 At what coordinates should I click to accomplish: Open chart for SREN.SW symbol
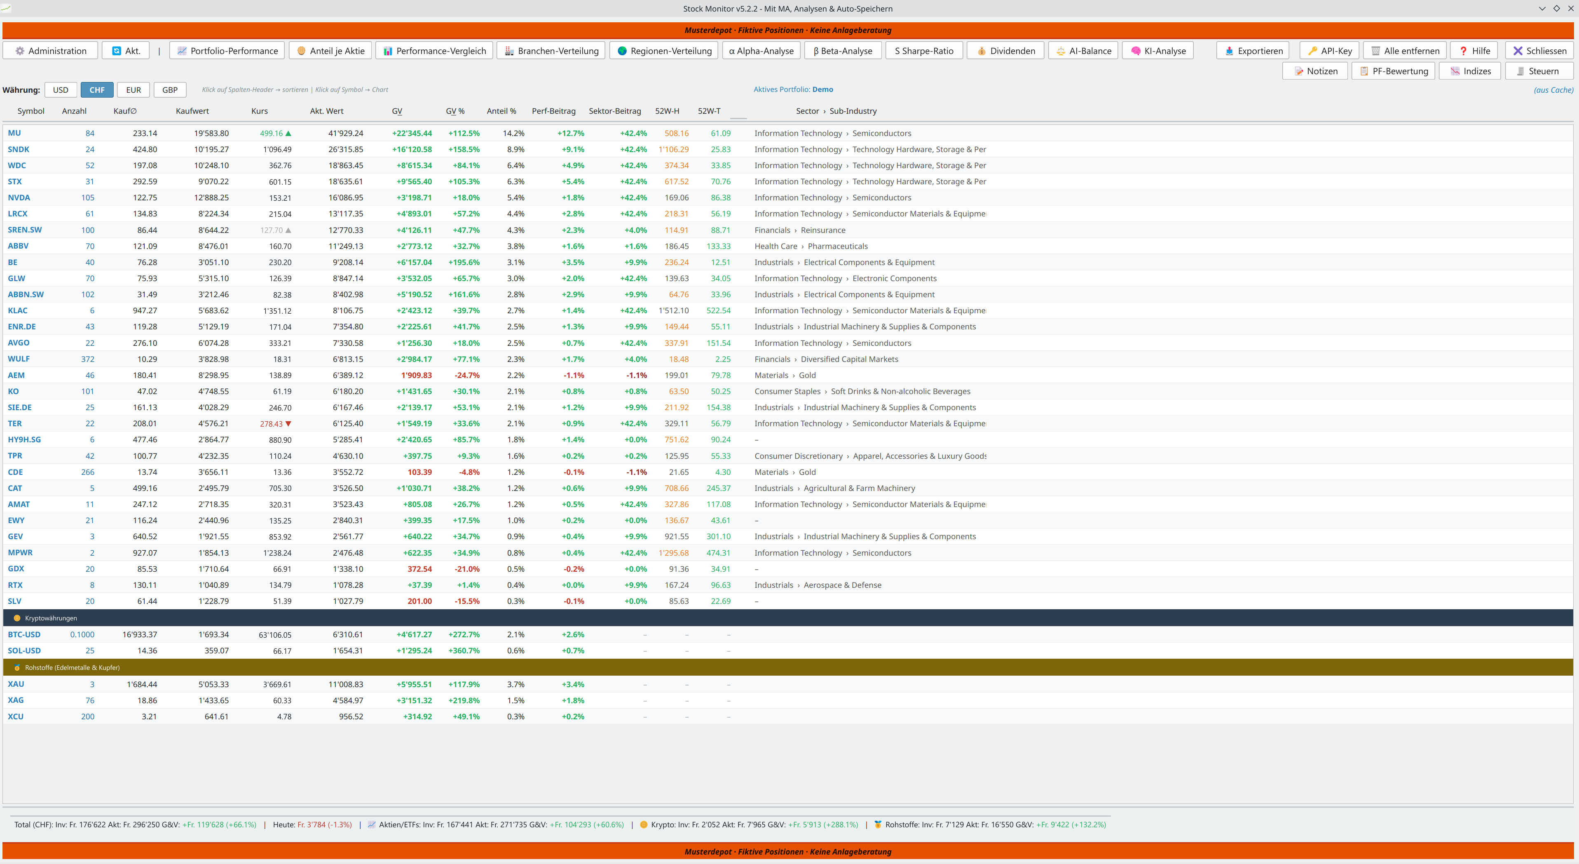pos(25,230)
